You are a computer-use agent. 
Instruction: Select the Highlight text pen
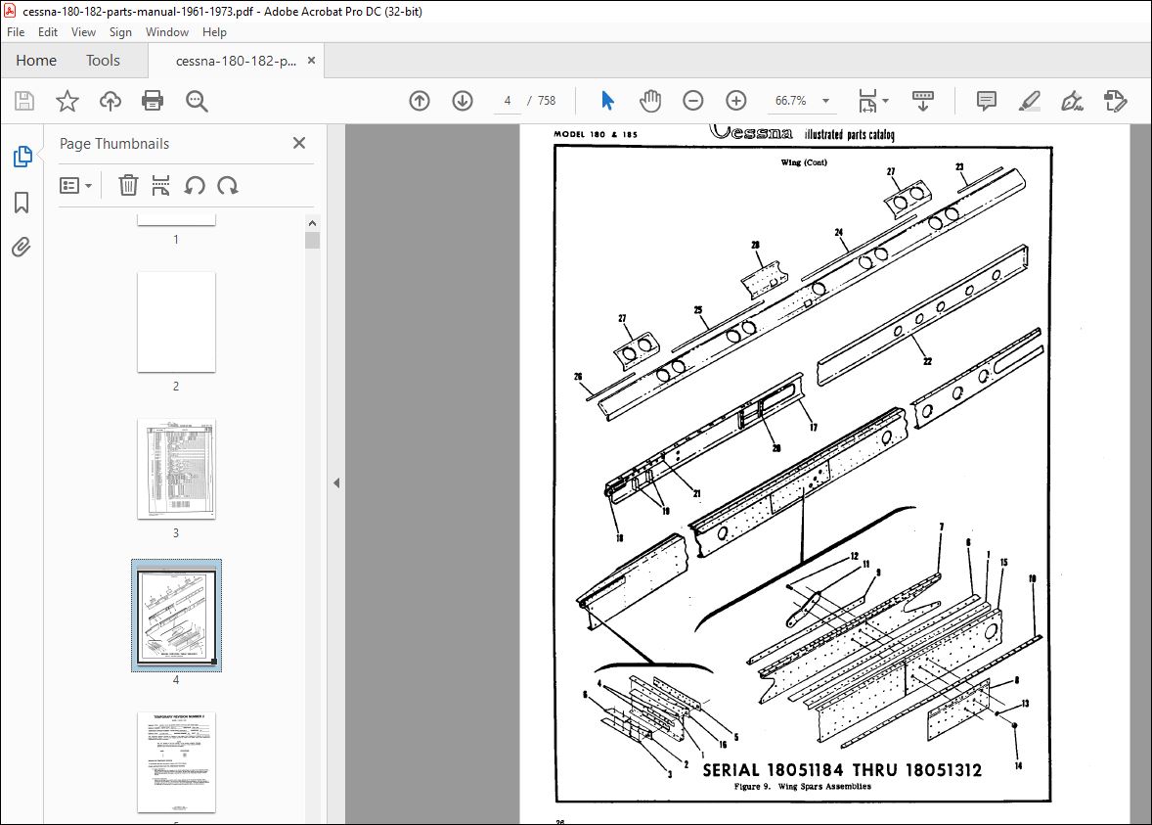click(1030, 101)
